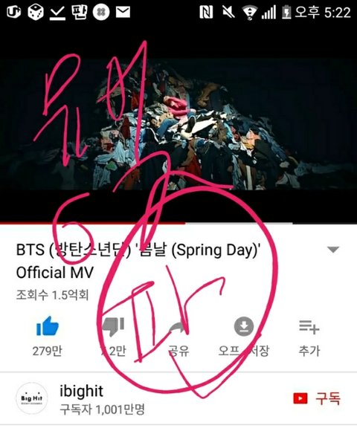Screen dimensions: 357x431
Task: Tap the thumbs-down dislike icon
Action: click(x=114, y=326)
